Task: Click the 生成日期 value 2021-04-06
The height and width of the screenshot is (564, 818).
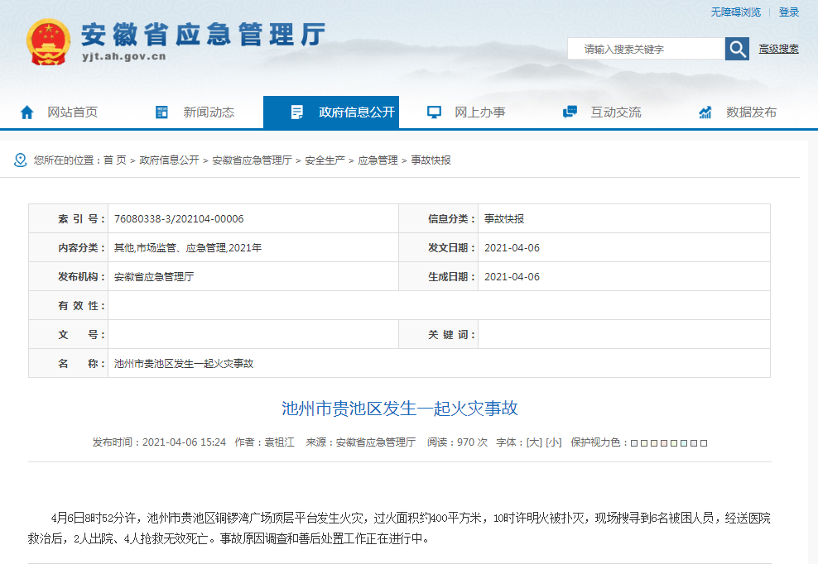Action: pyautogui.click(x=512, y=277)
